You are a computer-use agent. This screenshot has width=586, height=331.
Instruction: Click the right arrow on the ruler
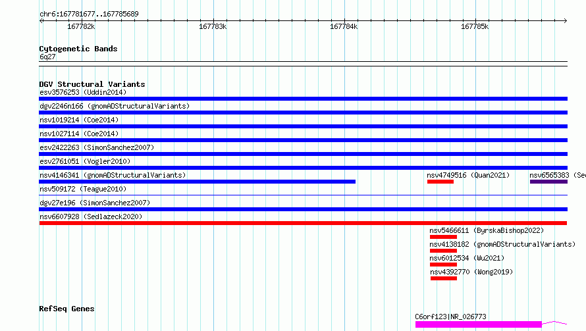(x=566, y=21)
